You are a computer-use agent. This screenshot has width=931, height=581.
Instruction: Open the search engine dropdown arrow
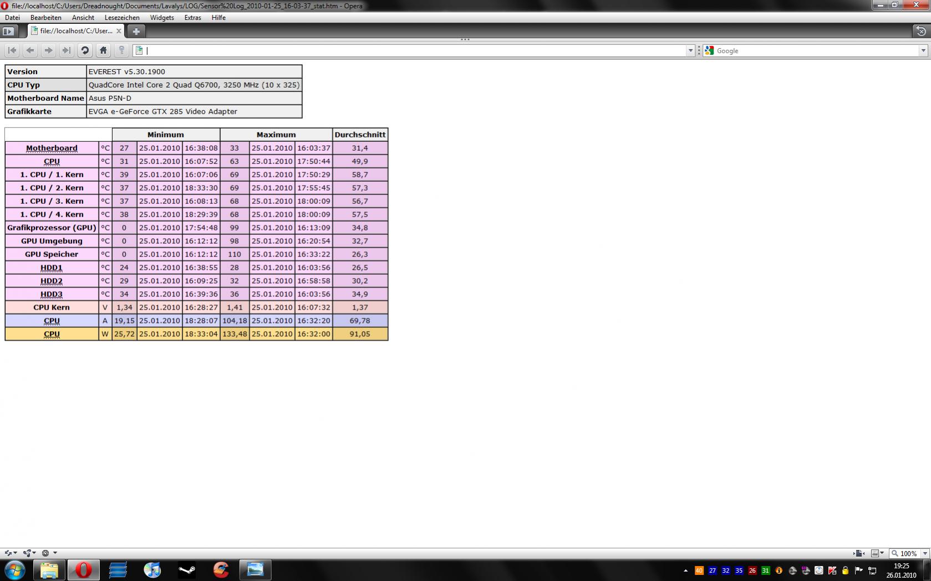coord(923,50)
